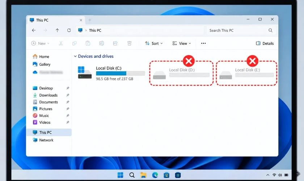Open the Windows Start menu
Viewport: 304px width, 181px height.
click(121, 175)
